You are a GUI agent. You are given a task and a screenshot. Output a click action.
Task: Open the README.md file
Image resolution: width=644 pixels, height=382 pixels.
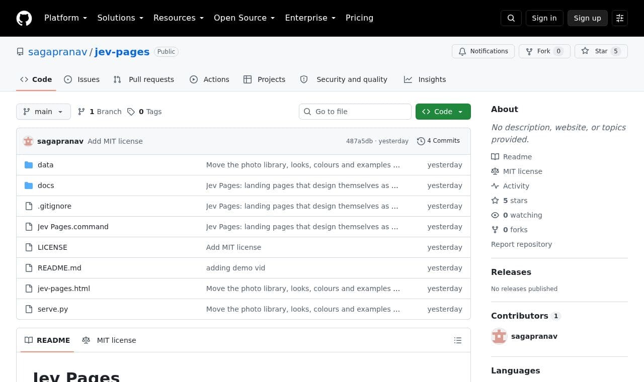(59, 268)
